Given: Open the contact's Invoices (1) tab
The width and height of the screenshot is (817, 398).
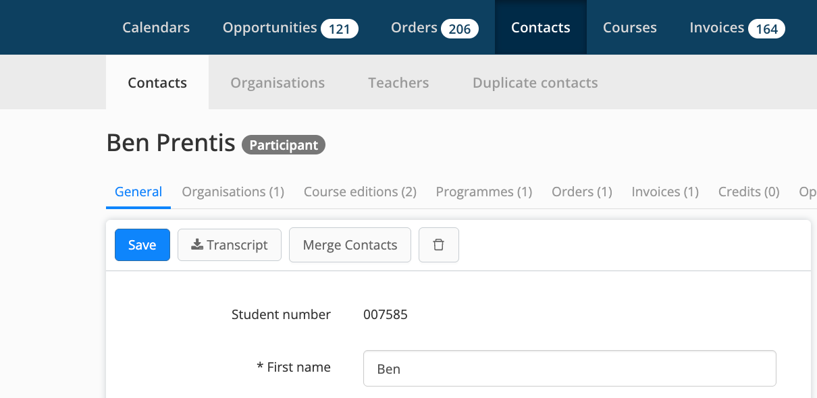Looking at the screenshot, I should pyautogui.click(x=665, y=192).
